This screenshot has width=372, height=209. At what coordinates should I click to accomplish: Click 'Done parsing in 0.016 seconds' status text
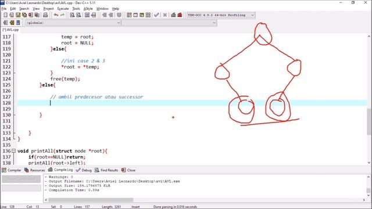175,207
